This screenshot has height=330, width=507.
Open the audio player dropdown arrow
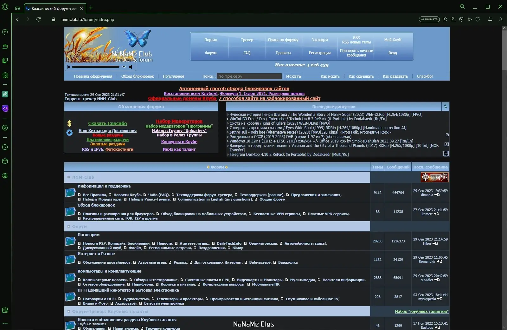pyautogui.click(x=124, y=67)
